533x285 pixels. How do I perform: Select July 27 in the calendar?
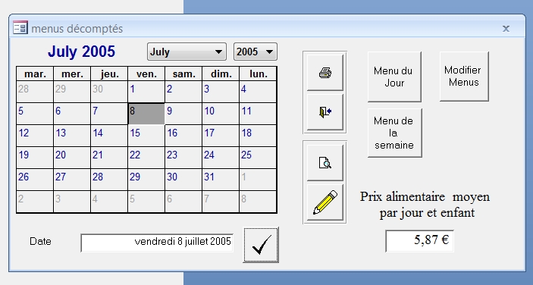pos(72,180)
